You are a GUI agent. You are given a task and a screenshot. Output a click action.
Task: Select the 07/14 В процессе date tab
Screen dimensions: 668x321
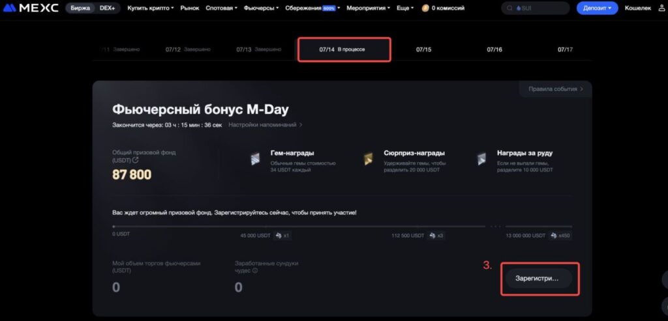pyautogui.click(x=344, y=49)
